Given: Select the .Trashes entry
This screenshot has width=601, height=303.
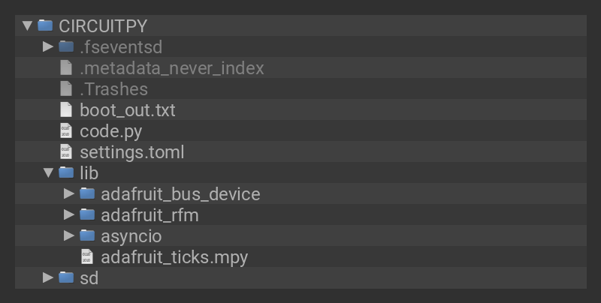Looking at the screenshot, I should 113,88.
